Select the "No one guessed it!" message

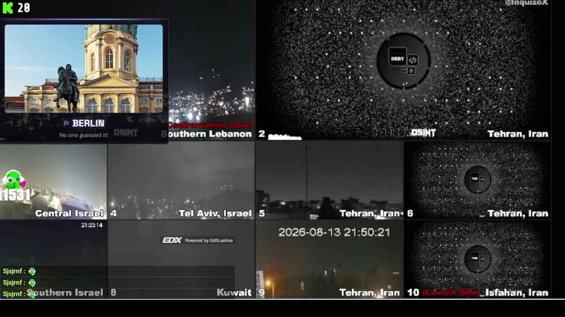[84, 135]
